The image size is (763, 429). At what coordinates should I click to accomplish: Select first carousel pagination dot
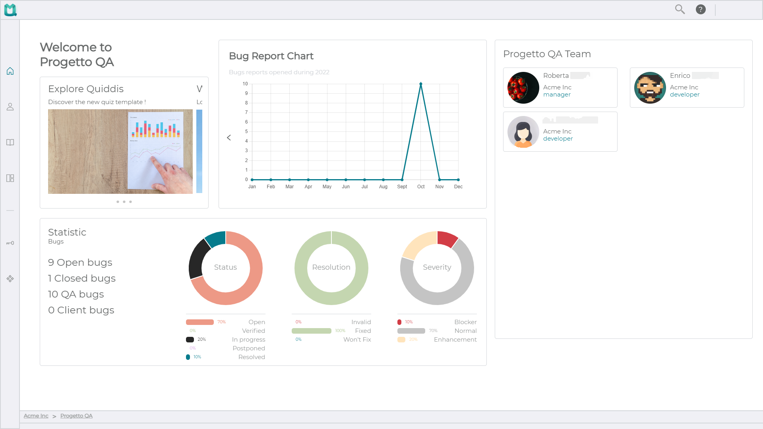(118, 202)
